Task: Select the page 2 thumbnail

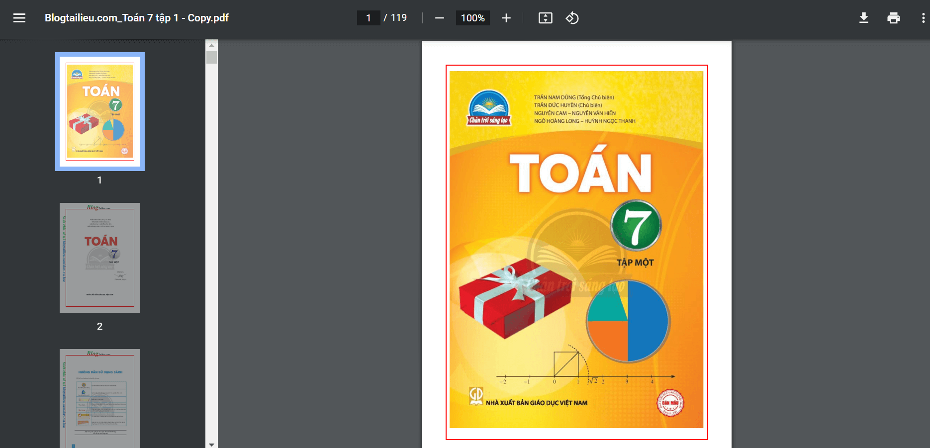Action: coord(100,258)
